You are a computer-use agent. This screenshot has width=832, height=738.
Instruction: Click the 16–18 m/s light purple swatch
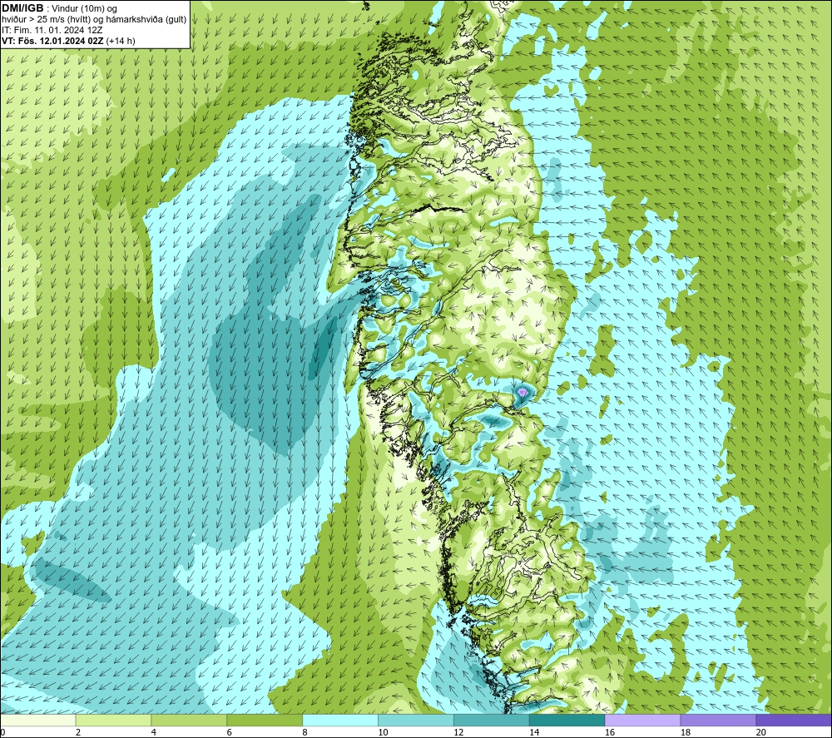pos(642,720)
